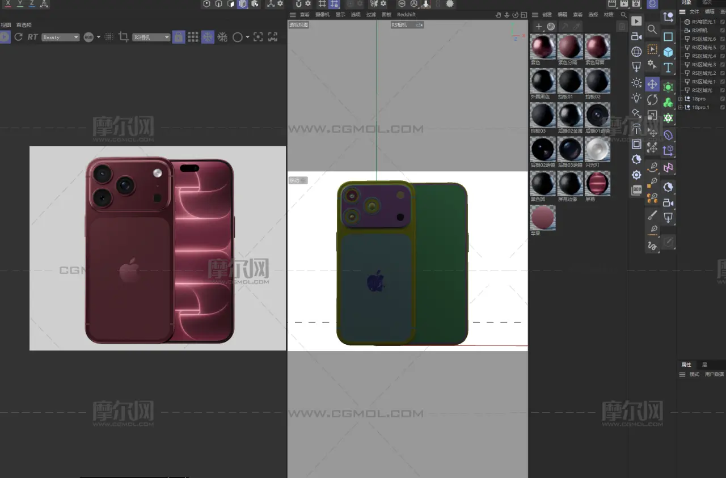Click the add material plus button

click(x=539, y=27)
